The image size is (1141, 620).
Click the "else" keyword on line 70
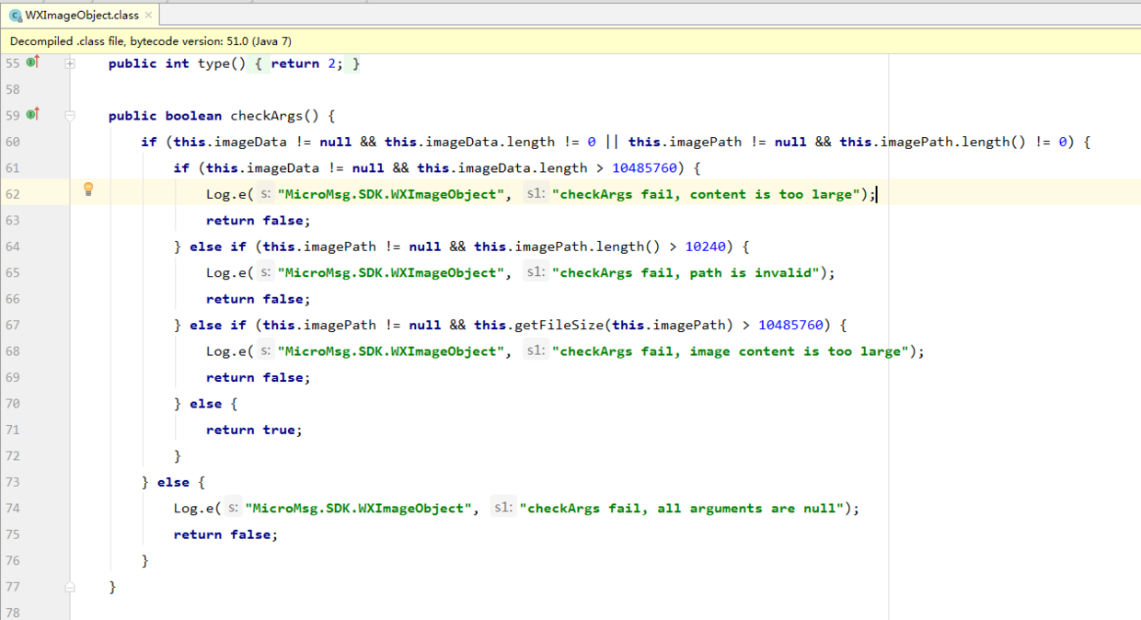205,404
